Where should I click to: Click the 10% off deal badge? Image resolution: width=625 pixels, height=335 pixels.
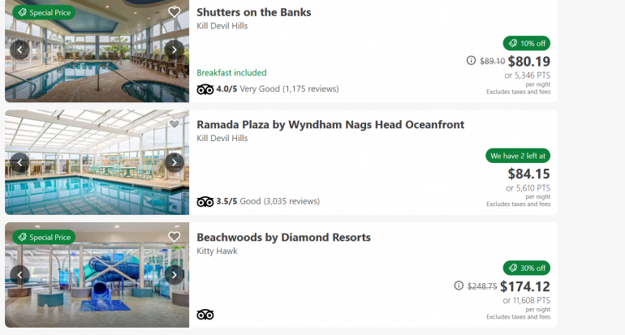coord(526,43)
